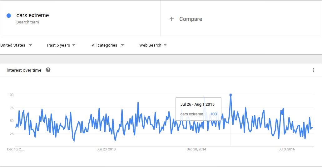
Task: Click the 25 gridline label on y-axis
Action: click(12, 134)
